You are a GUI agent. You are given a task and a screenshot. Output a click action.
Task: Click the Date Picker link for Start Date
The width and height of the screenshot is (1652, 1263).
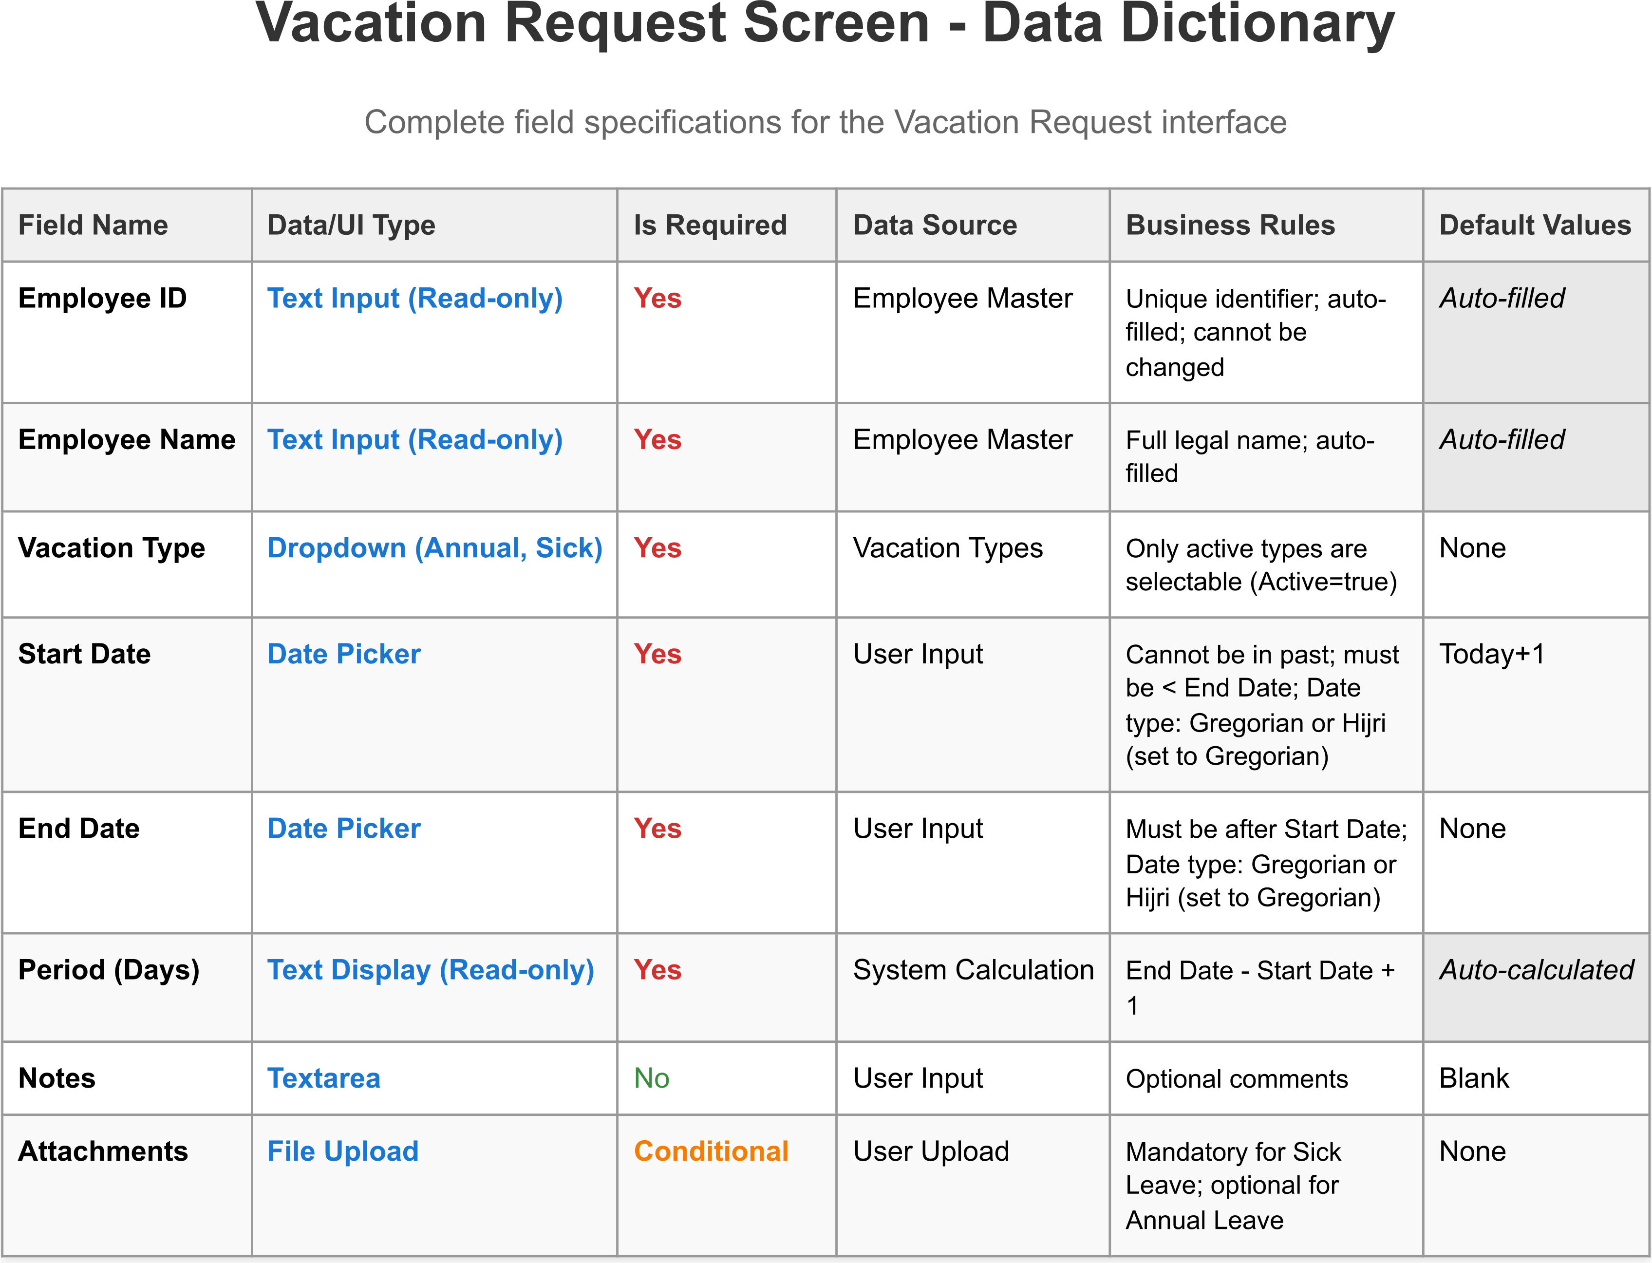point(343,654)
